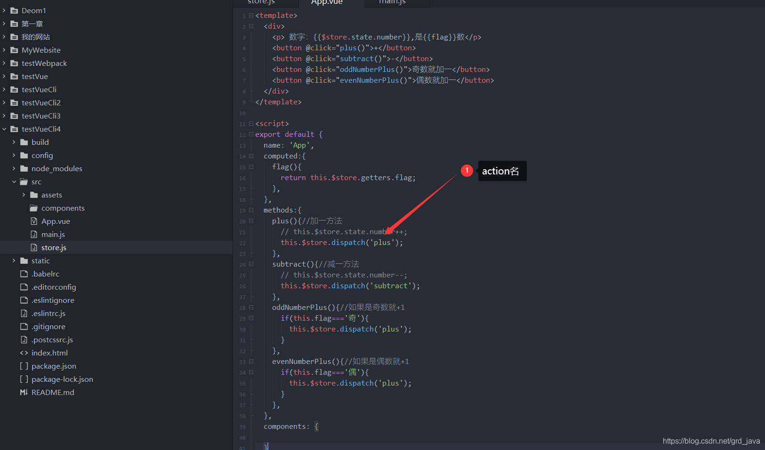765x450 pixels.
Task: Fold the methods block at line 19
Action: (251, 210)
